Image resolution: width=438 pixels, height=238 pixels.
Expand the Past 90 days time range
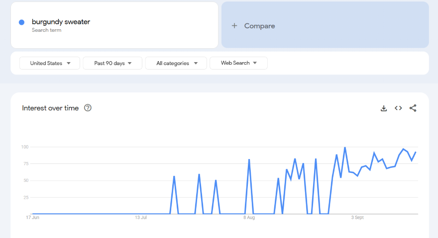[112, 63]
